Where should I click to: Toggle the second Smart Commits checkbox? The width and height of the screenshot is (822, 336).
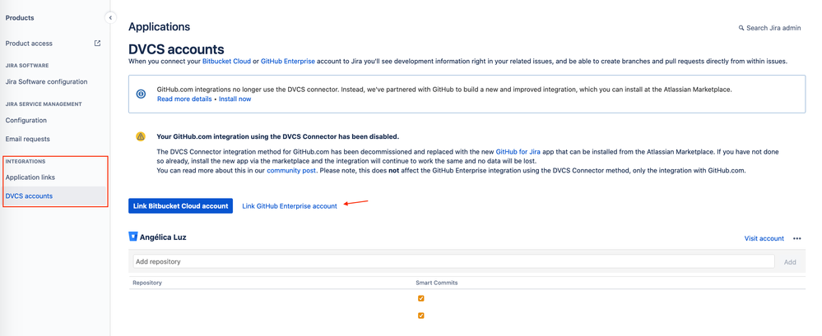click(421, 315)
